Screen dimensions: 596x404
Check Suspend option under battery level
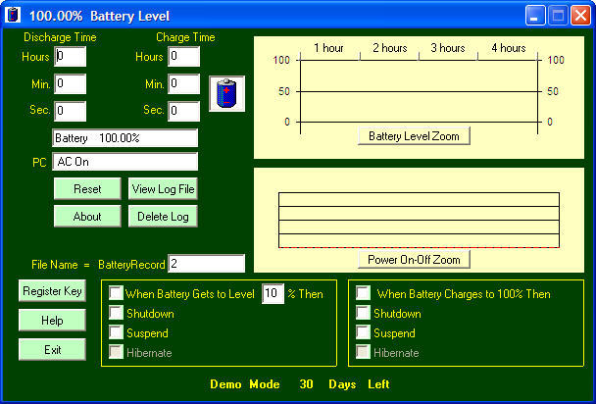tap(117, 333)
